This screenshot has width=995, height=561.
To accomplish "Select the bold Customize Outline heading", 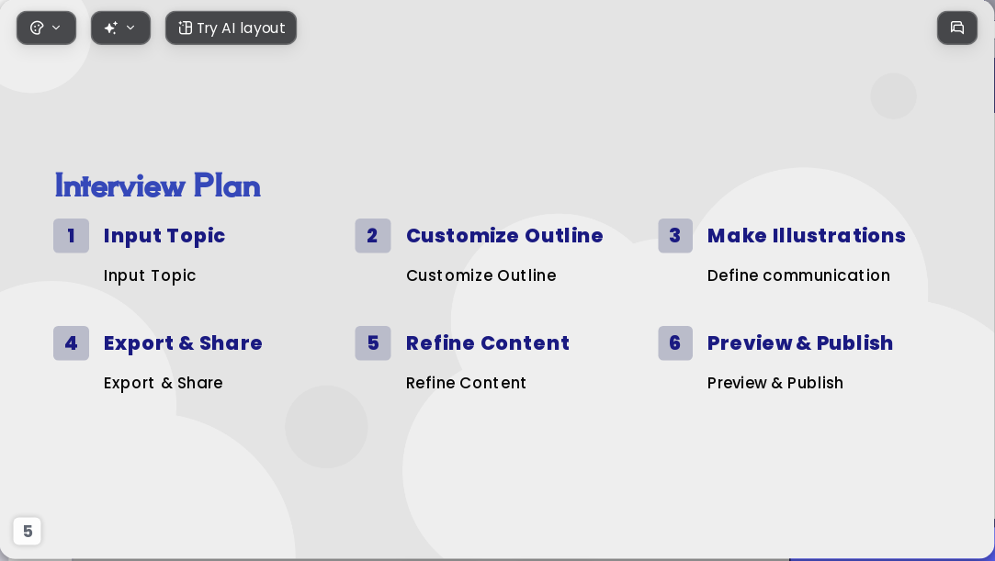I will click(x=504, y=236).
